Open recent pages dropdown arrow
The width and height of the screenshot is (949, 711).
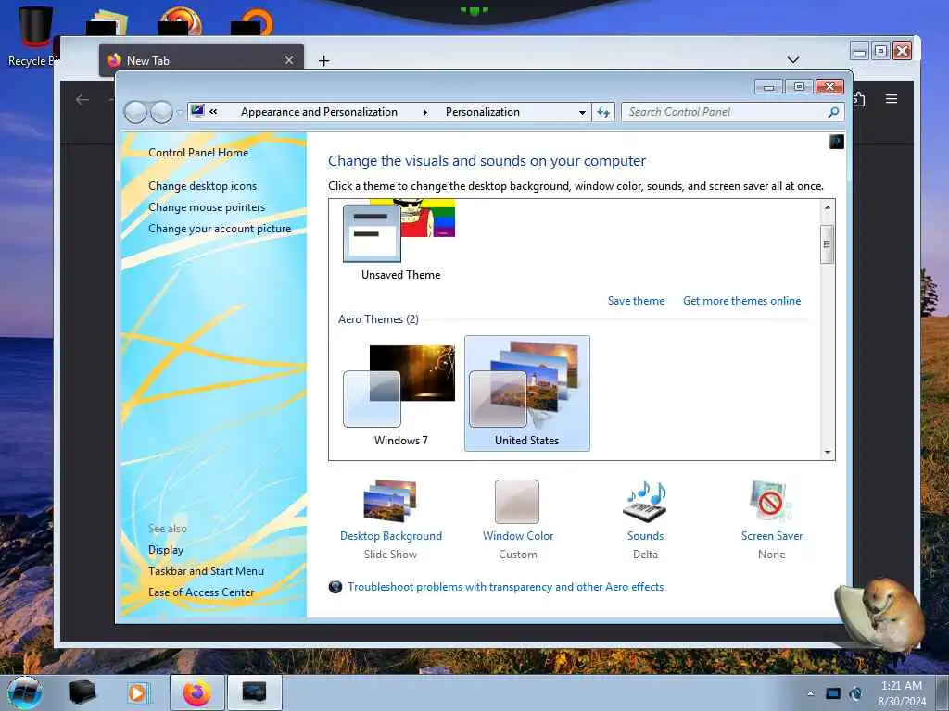point(179,112)
